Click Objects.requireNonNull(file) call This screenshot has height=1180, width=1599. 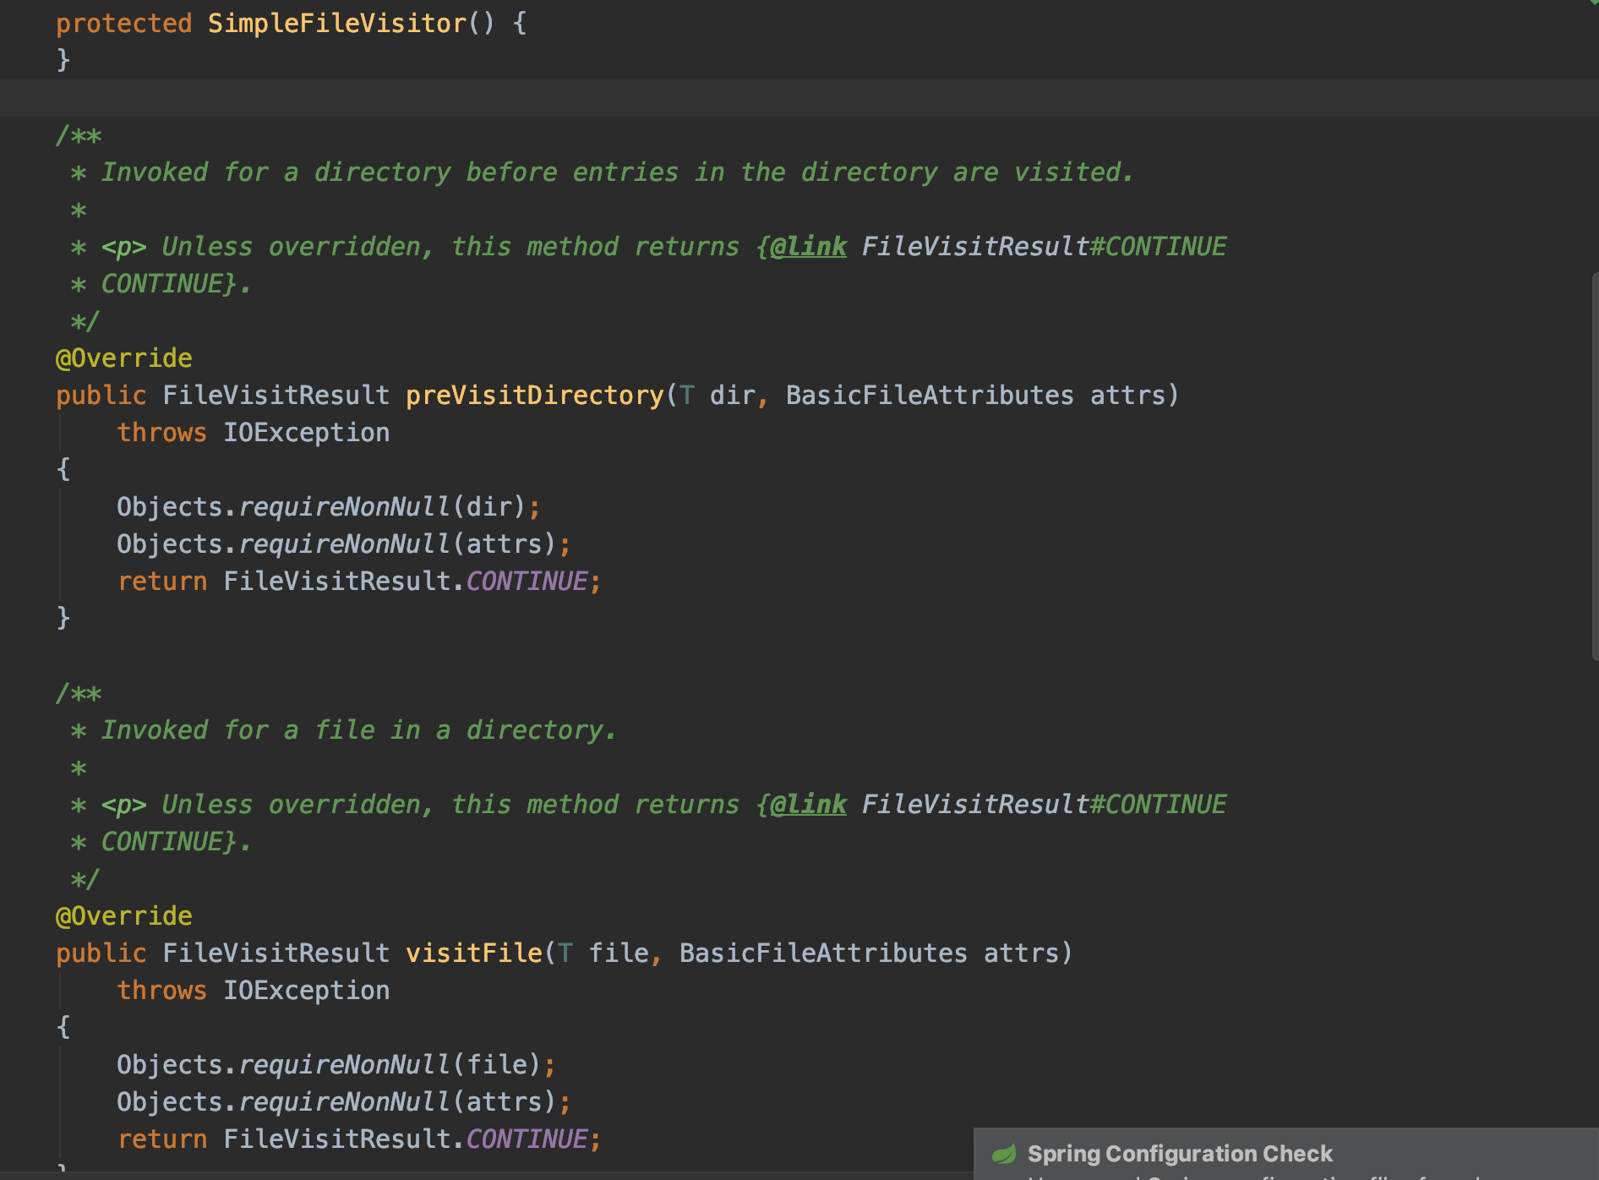[334, 1063]
